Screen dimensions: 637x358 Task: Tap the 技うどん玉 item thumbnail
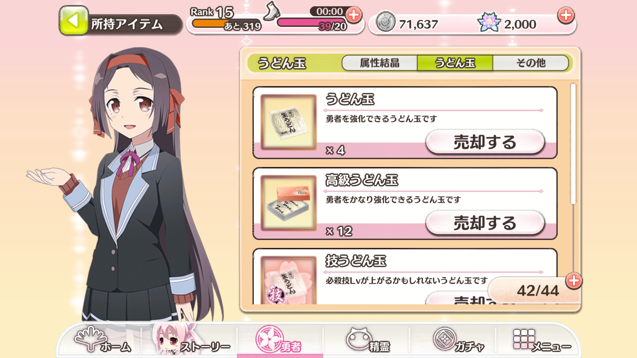tap(288, 280)
